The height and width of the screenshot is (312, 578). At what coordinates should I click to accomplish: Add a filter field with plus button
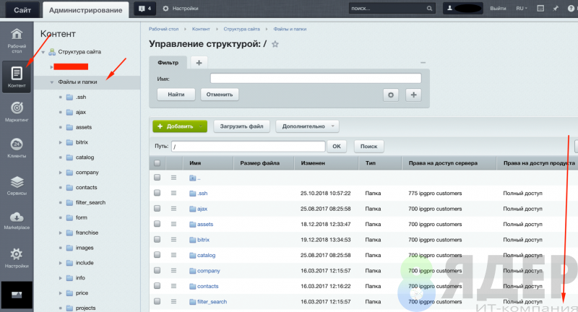pyautogui.click(x=413, y=95)
